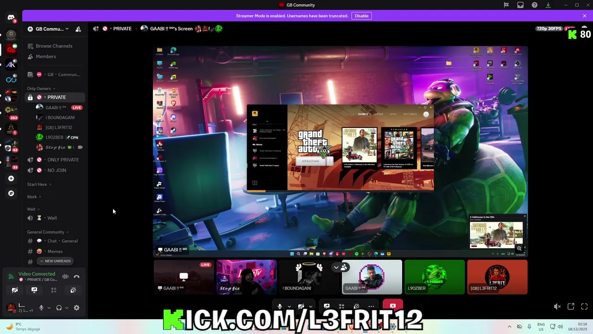Jump to NEW UNREADS
The image size is (593, 334).
tap(55, 261)
